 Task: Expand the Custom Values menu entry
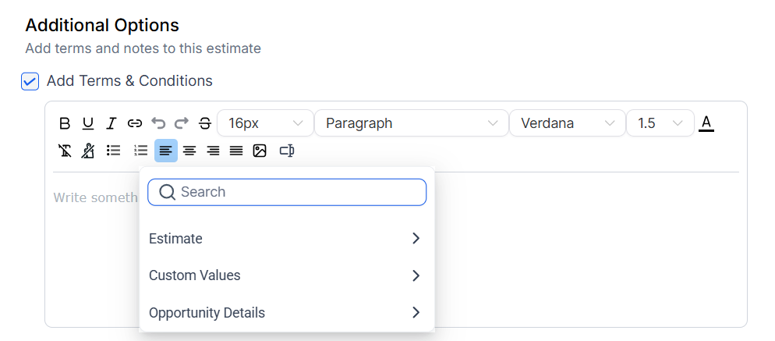[285, 275]
